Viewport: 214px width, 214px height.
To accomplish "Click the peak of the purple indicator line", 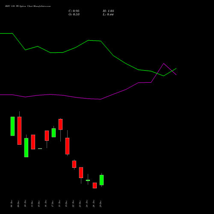I will [x=163, y=63].
